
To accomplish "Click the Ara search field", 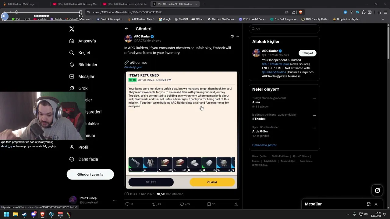I will [284, 29].
